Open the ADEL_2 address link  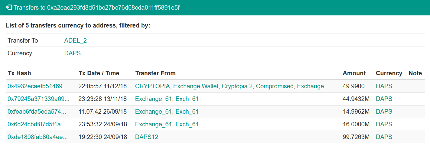tap(76, 41)
